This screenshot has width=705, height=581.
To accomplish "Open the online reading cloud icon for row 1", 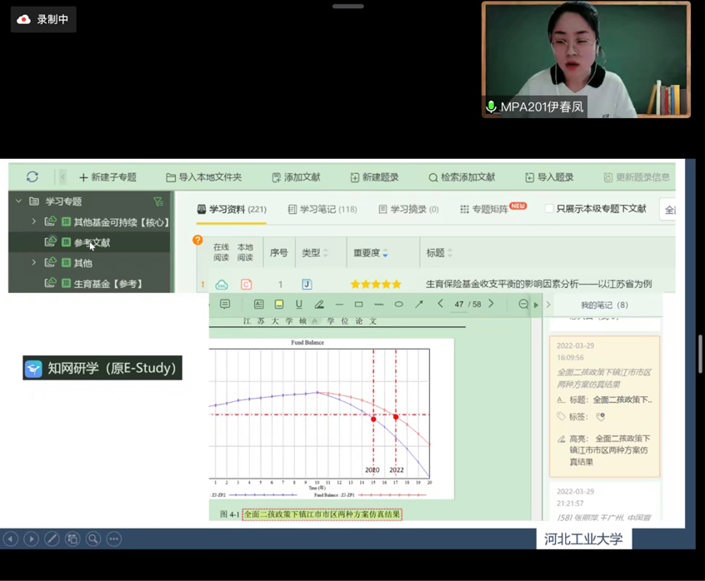I will tap(222, 285).
